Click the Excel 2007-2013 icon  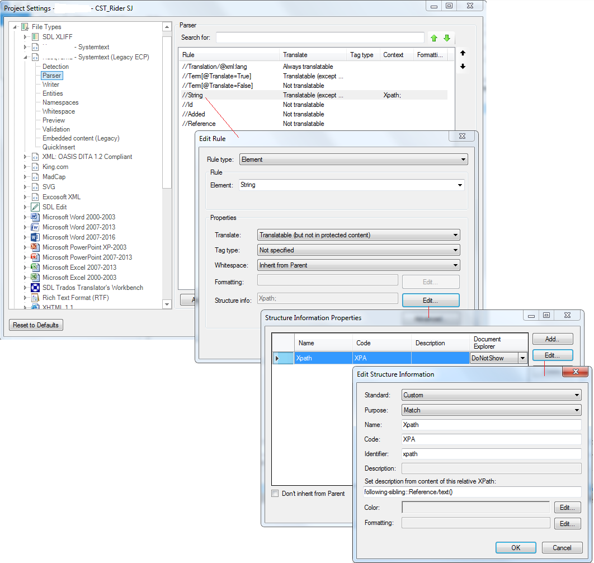tap(35, 268)
